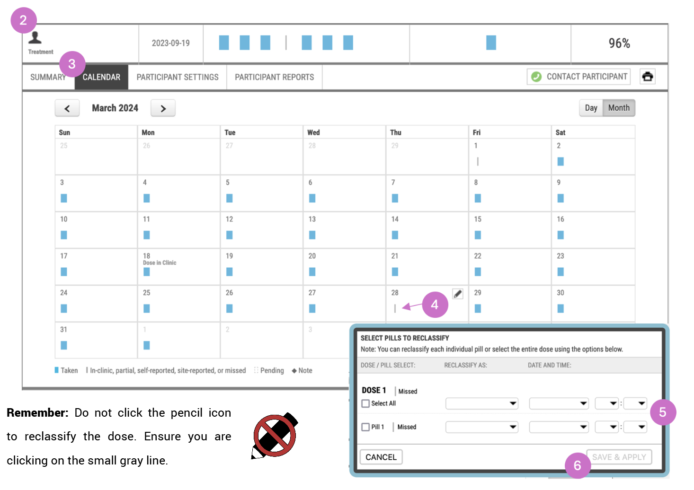The width and height of the screenshot is (694, 490).
Task: Select the Calendar tab
Action: (101, 77)
